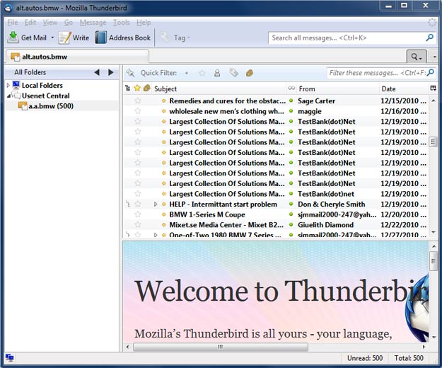Star the BMW 1-Series M Coupe message
This screenshot has width=442, height=368.
pyautogui.click(x=138, y=214)
